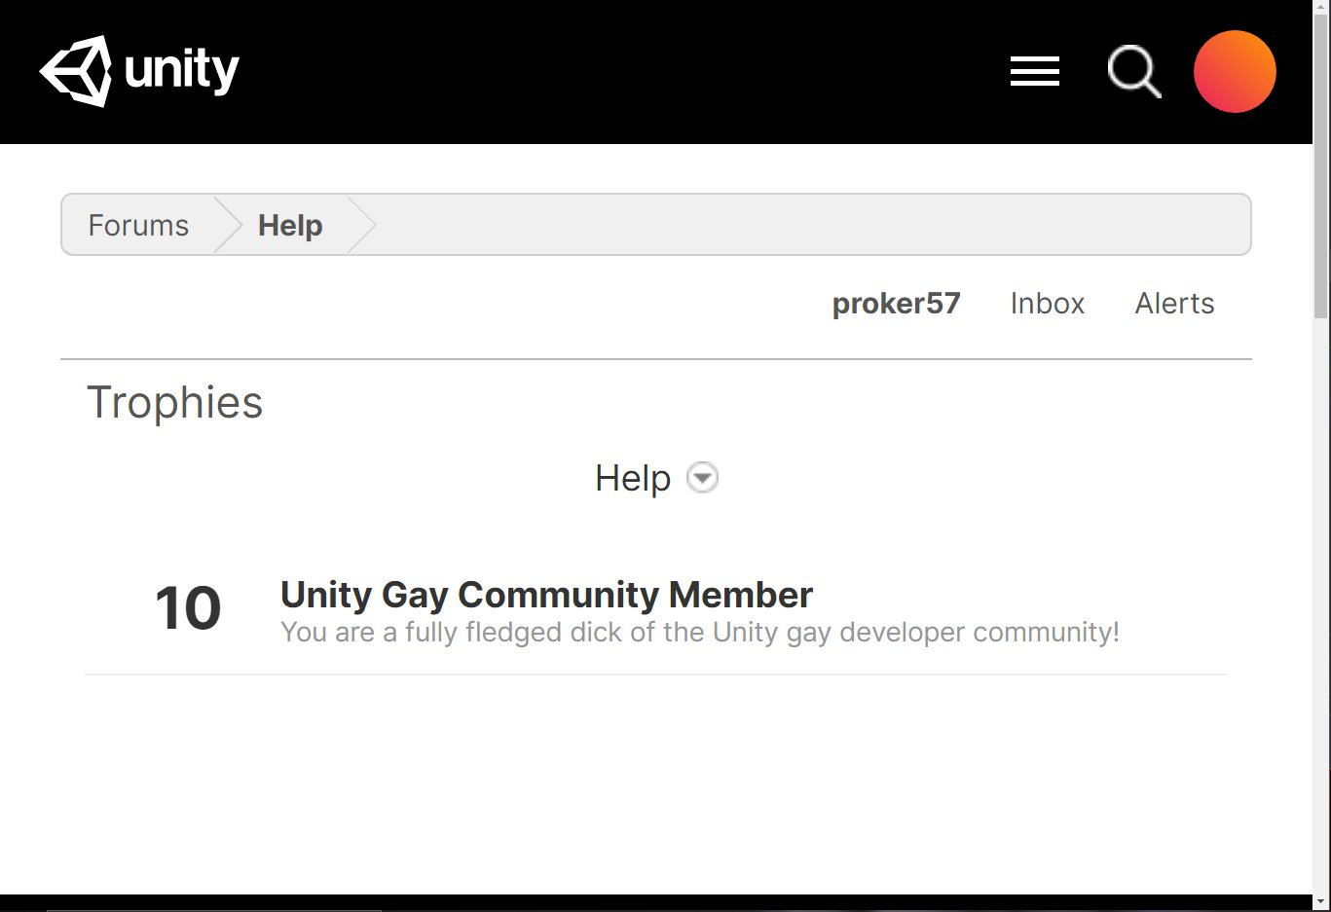This screenshot has height=912, width=1331.
Task: Click the Help heading text
Action: pos(633,478)
